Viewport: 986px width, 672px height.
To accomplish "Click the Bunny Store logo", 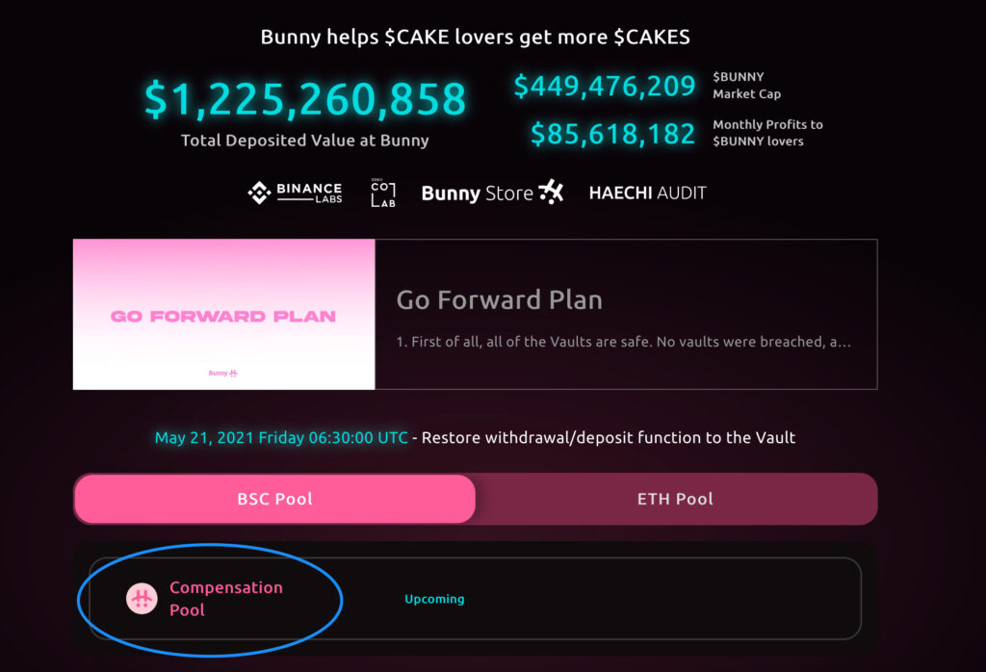I will (492, 193).
